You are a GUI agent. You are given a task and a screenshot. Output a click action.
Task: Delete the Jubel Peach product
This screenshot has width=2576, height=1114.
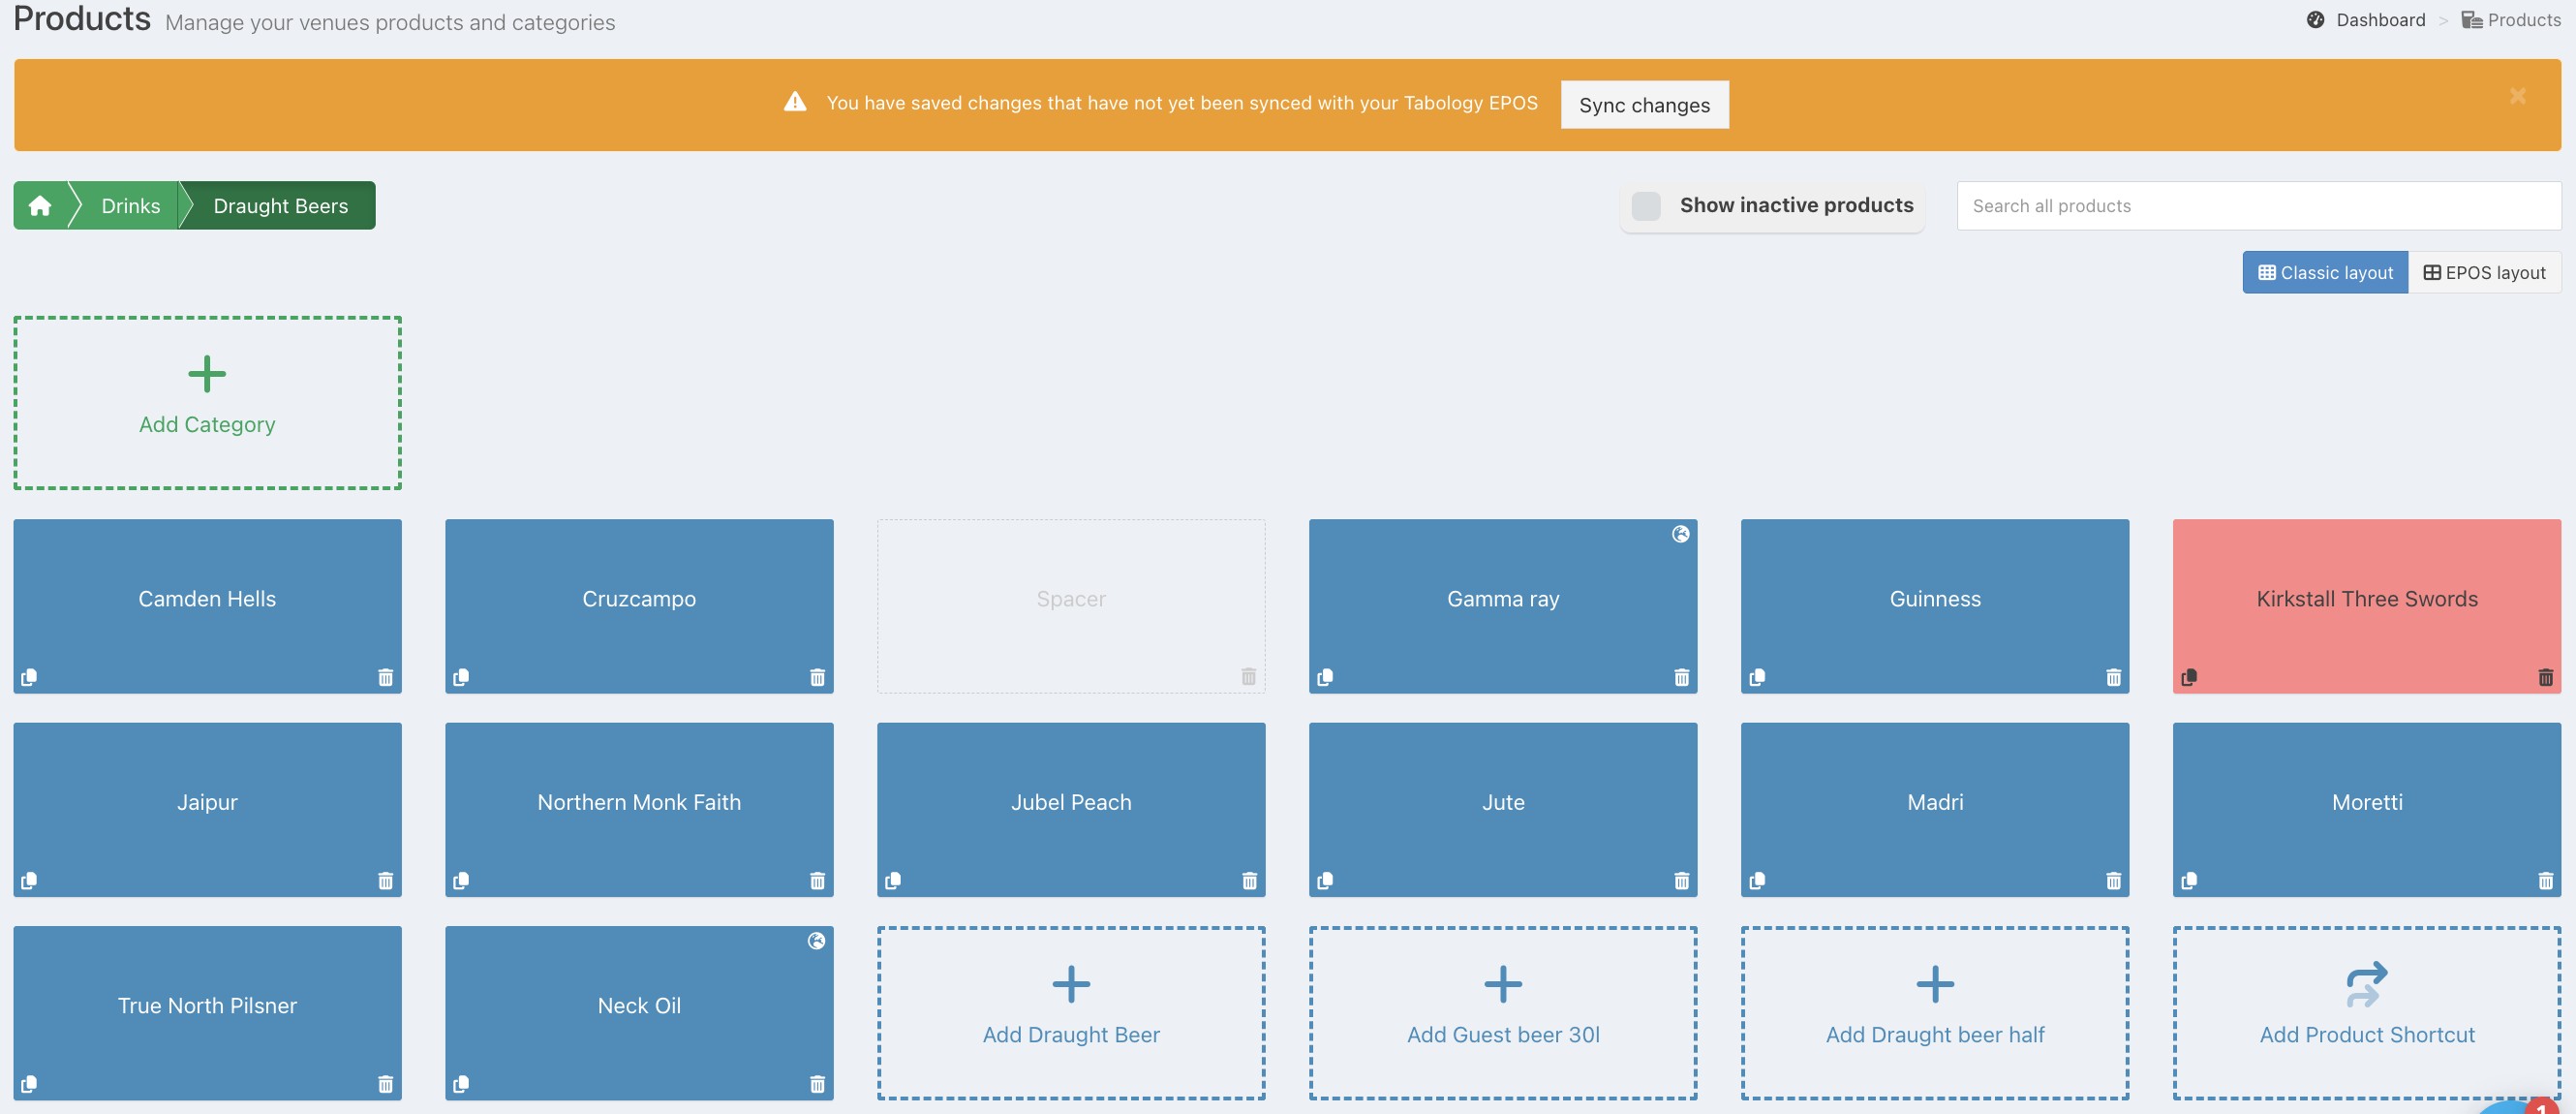coord(1250,880)
